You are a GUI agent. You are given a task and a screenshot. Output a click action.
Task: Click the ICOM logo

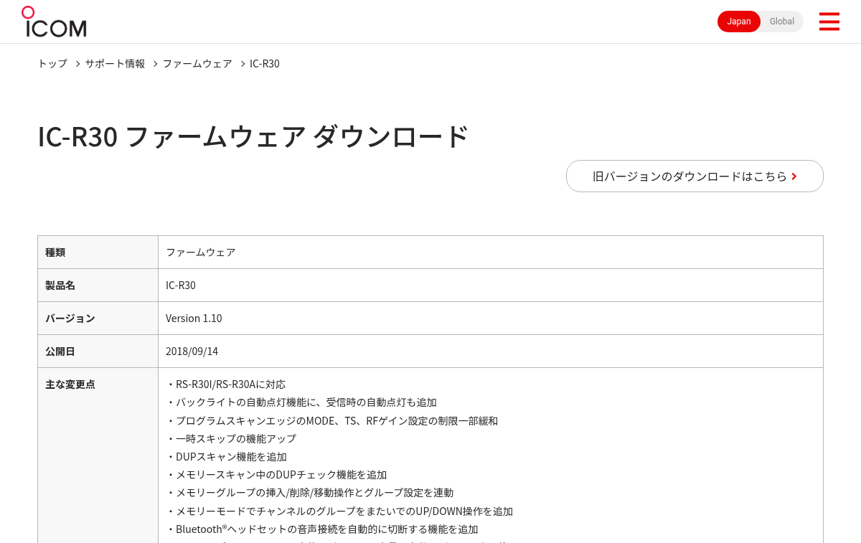pyautogui.click(x=54, y=22)
